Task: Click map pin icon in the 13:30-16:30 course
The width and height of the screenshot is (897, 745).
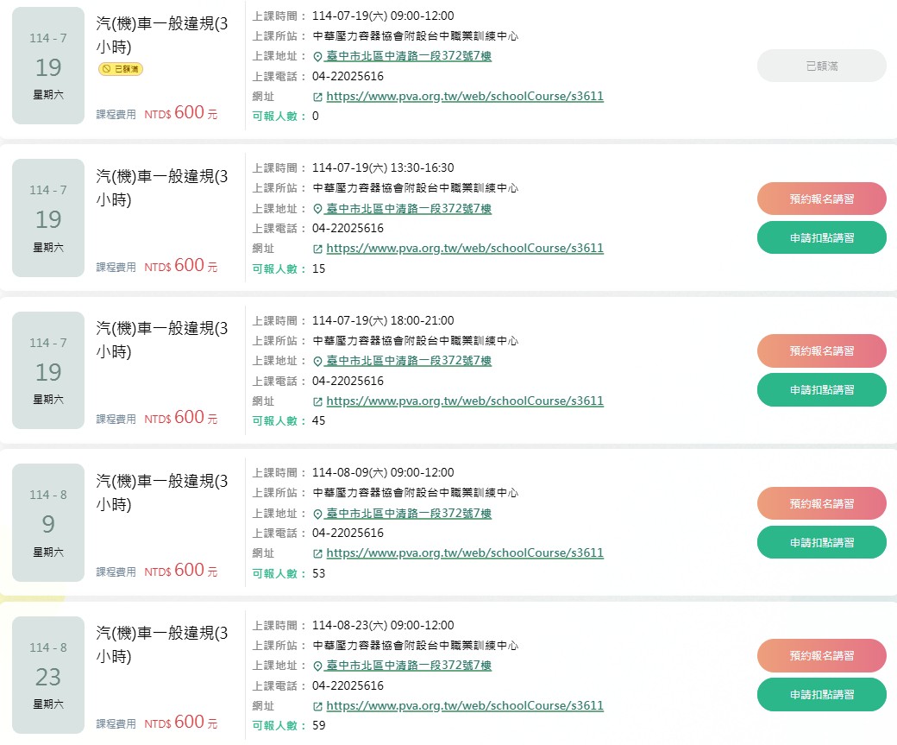Action: coord(318,209)
